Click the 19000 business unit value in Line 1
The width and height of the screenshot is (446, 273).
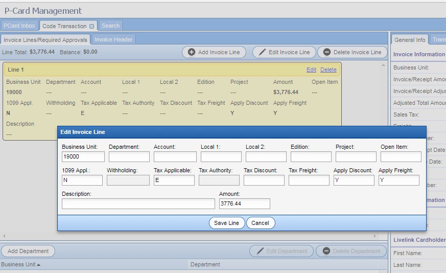(14, 92)
